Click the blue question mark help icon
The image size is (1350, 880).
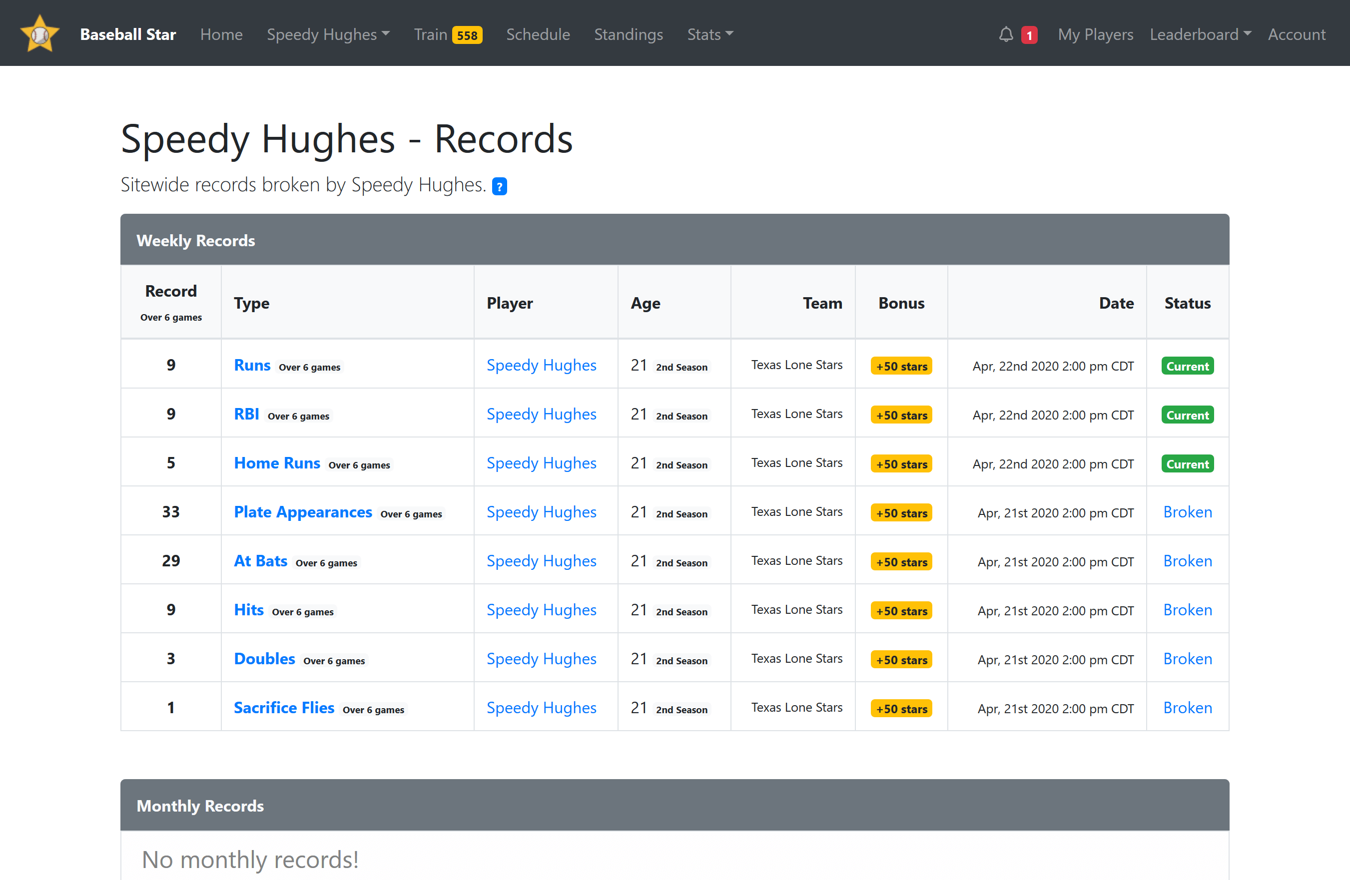(x=499, y=186)
